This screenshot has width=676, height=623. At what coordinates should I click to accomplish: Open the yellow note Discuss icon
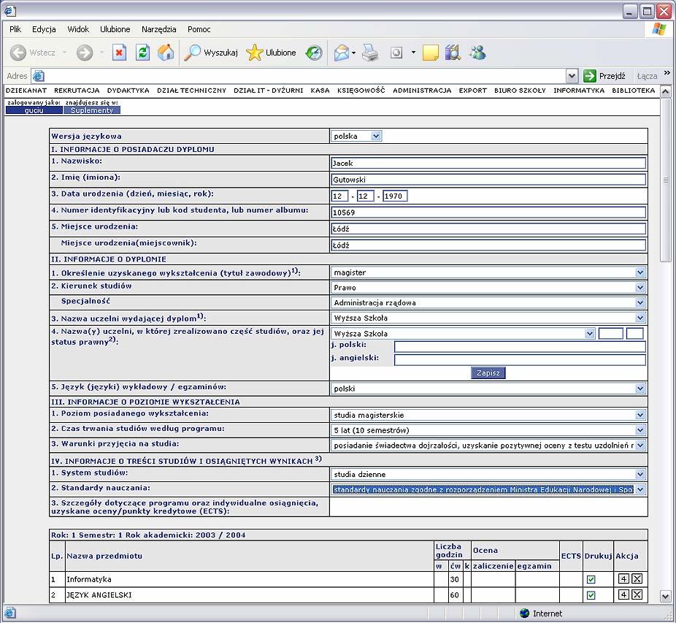[430, 53]
